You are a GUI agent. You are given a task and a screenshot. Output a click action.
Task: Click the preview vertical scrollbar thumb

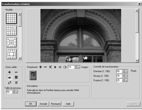point(137,22)
